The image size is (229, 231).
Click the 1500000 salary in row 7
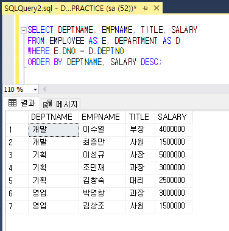pyautogui.click(x=174, y=207)
